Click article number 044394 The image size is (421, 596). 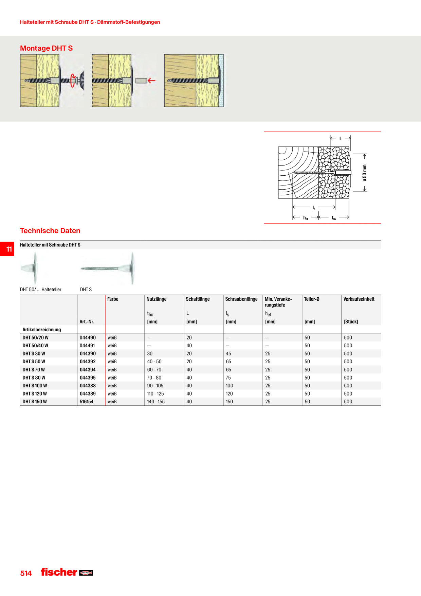pyautogui.click(x=88, y=370)
